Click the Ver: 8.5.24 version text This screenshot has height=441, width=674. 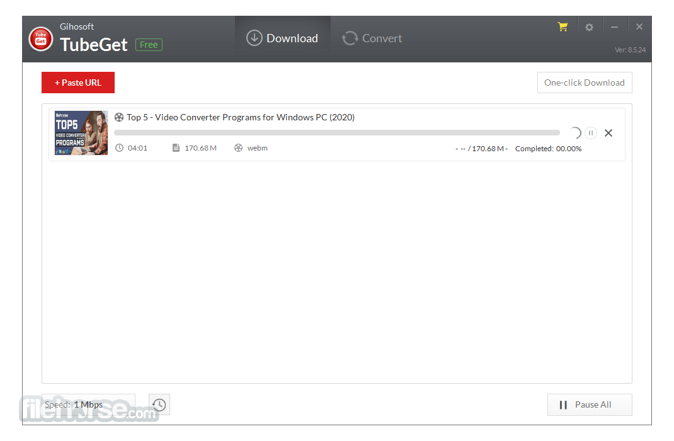[630, 50]
